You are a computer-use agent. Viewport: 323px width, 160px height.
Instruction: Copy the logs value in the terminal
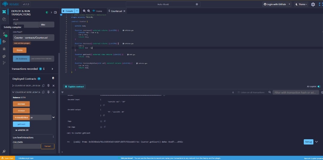click(105, 121)
